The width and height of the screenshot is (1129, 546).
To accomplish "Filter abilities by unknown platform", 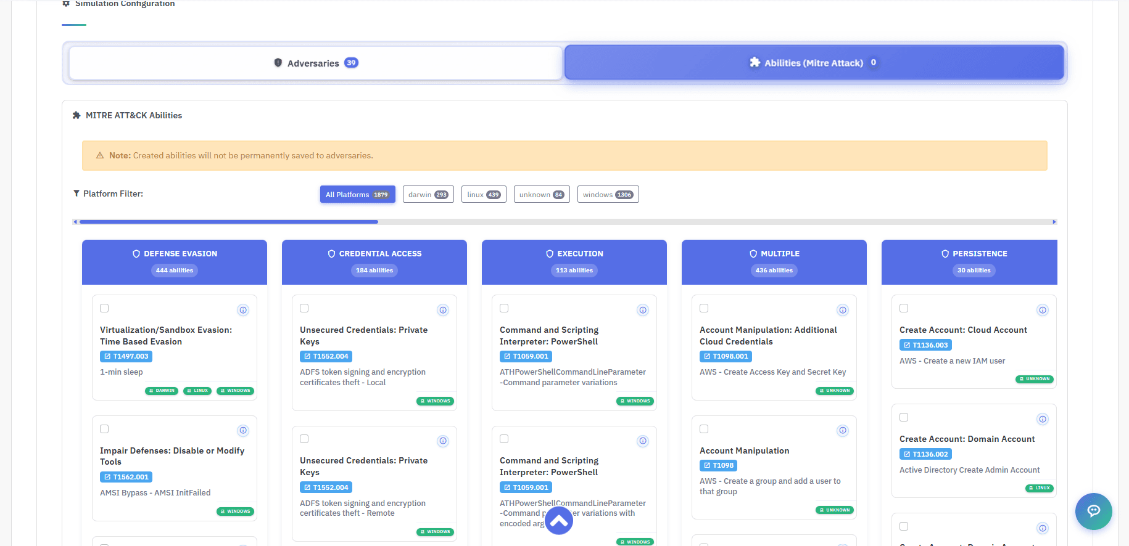I will [x=542, y=194].
